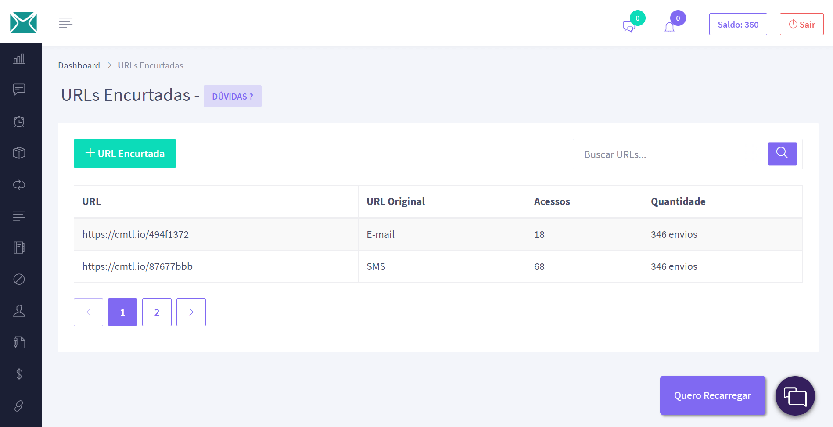Image resolution: width=833 pixels, height=427 pixels.
Task: Click the Dashboard breadcrumb link
Action: pos(79,65)
